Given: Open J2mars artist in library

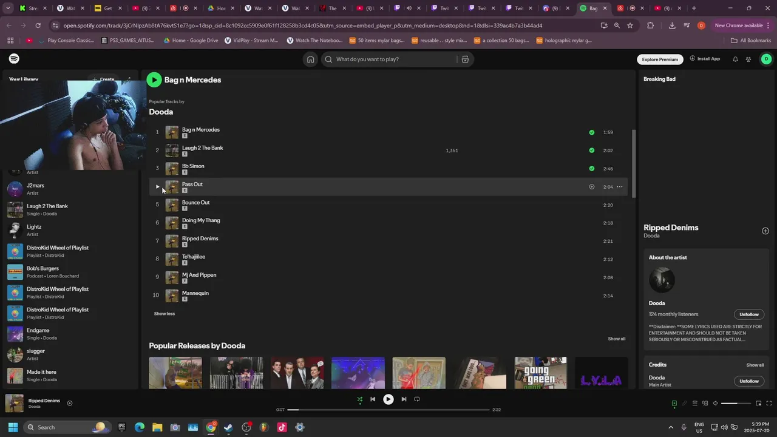Looking at the screenshot, I should pos(70,189).
